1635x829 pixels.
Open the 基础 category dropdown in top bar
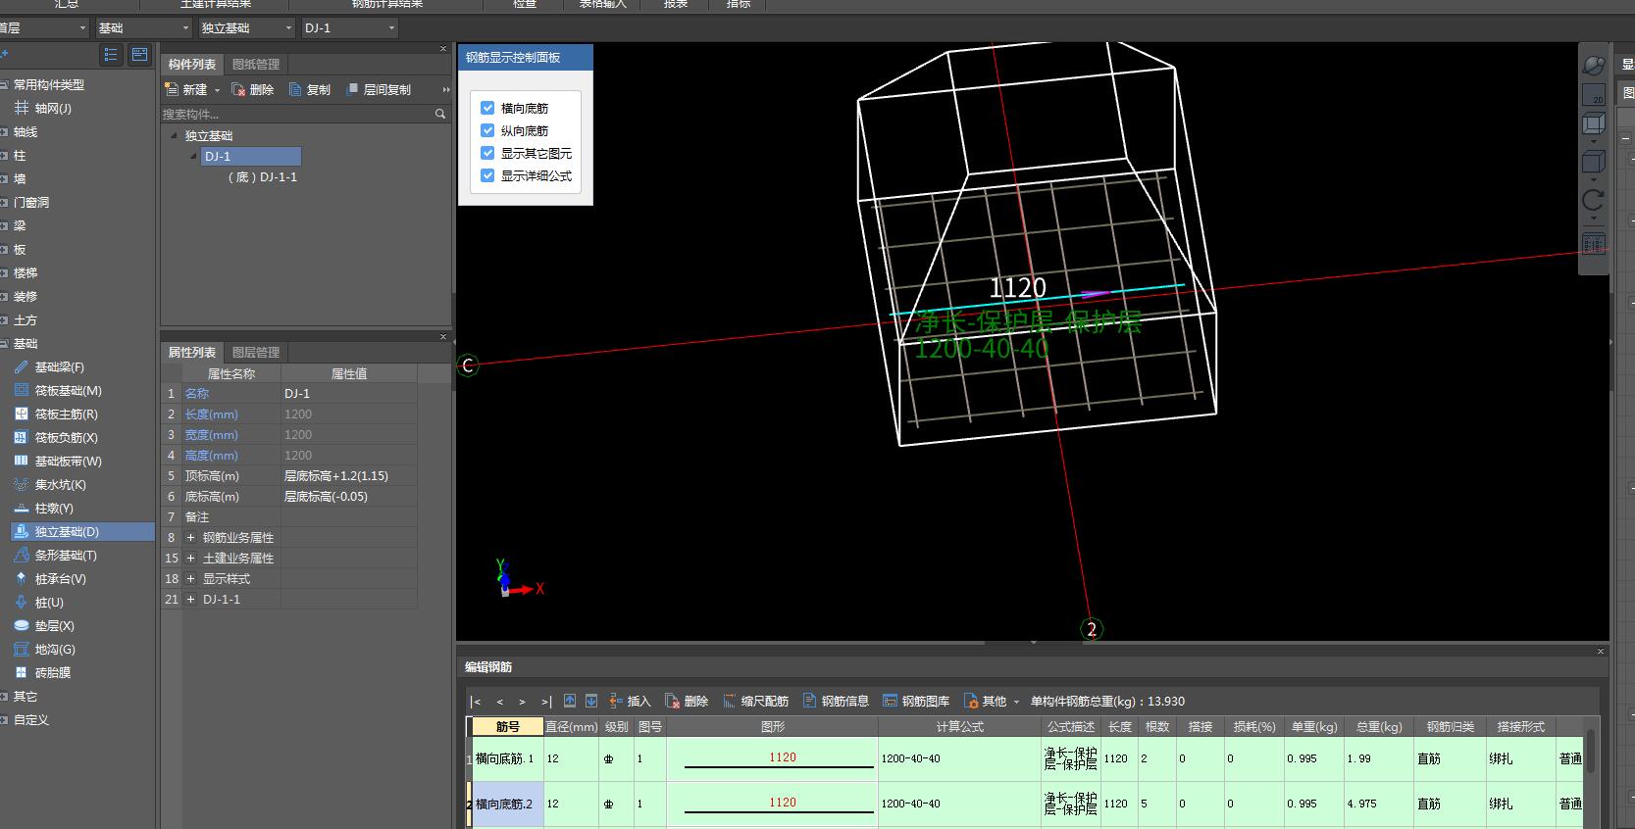(144, 28)
